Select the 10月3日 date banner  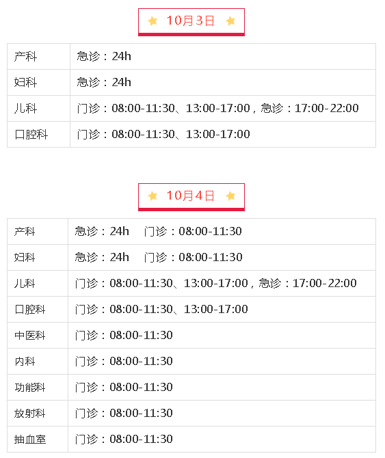click(191, 22)
